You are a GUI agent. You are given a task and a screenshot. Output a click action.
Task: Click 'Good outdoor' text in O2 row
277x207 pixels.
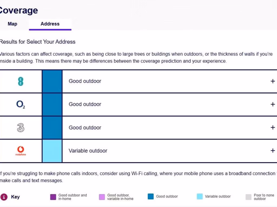click(x=85, y=104)
